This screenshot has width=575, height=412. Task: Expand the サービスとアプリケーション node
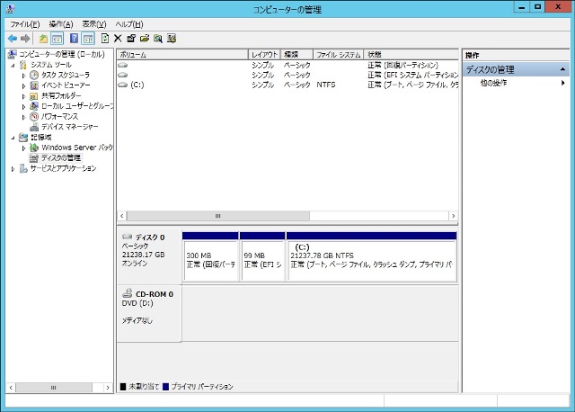13,168
